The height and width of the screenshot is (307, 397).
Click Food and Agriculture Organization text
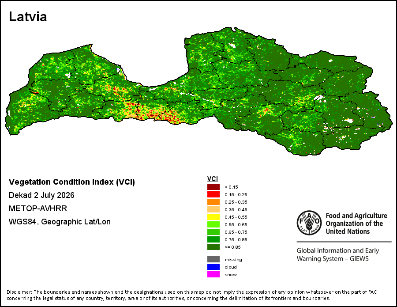(x=356, y=224)
